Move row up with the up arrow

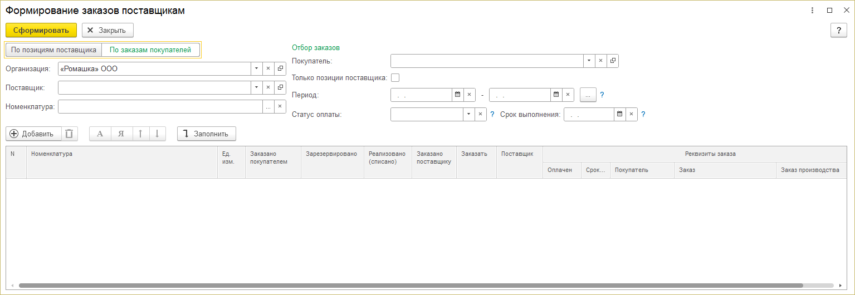tap(140, 134)
